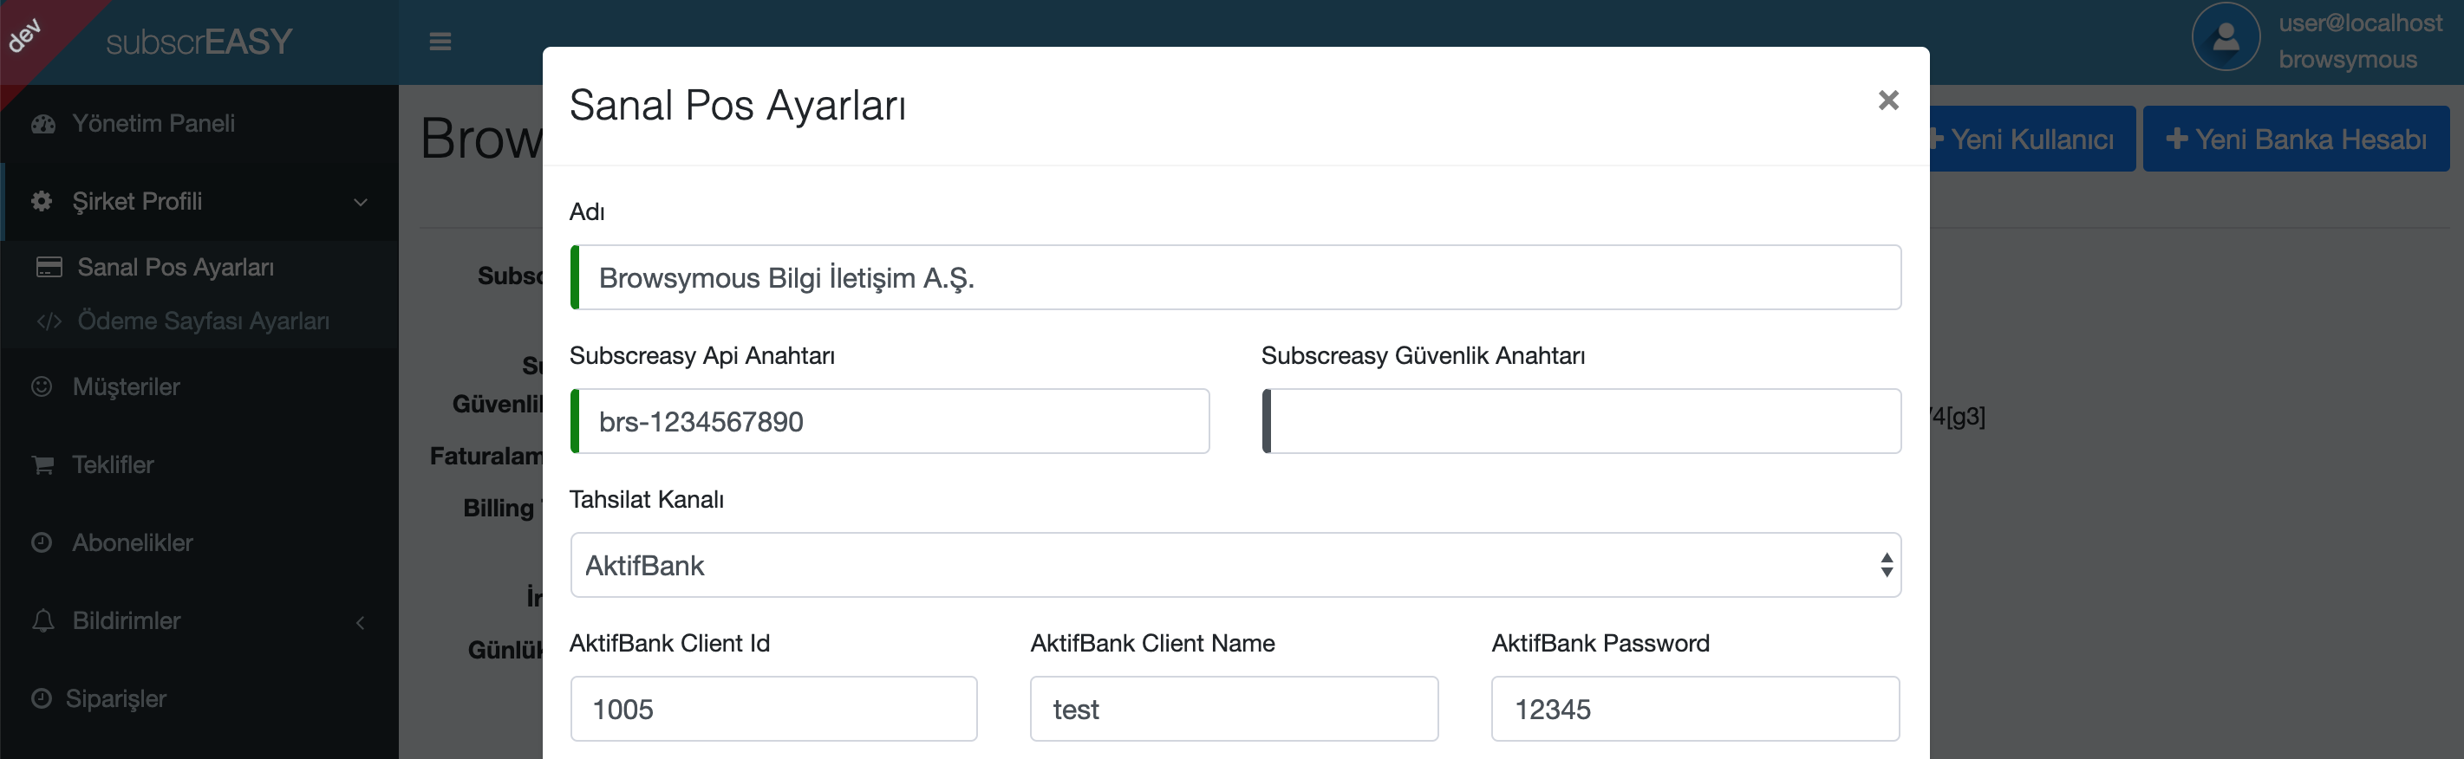2464x759 pixels.
Task: Open the user avatar profile icon
Action: 2225,37
